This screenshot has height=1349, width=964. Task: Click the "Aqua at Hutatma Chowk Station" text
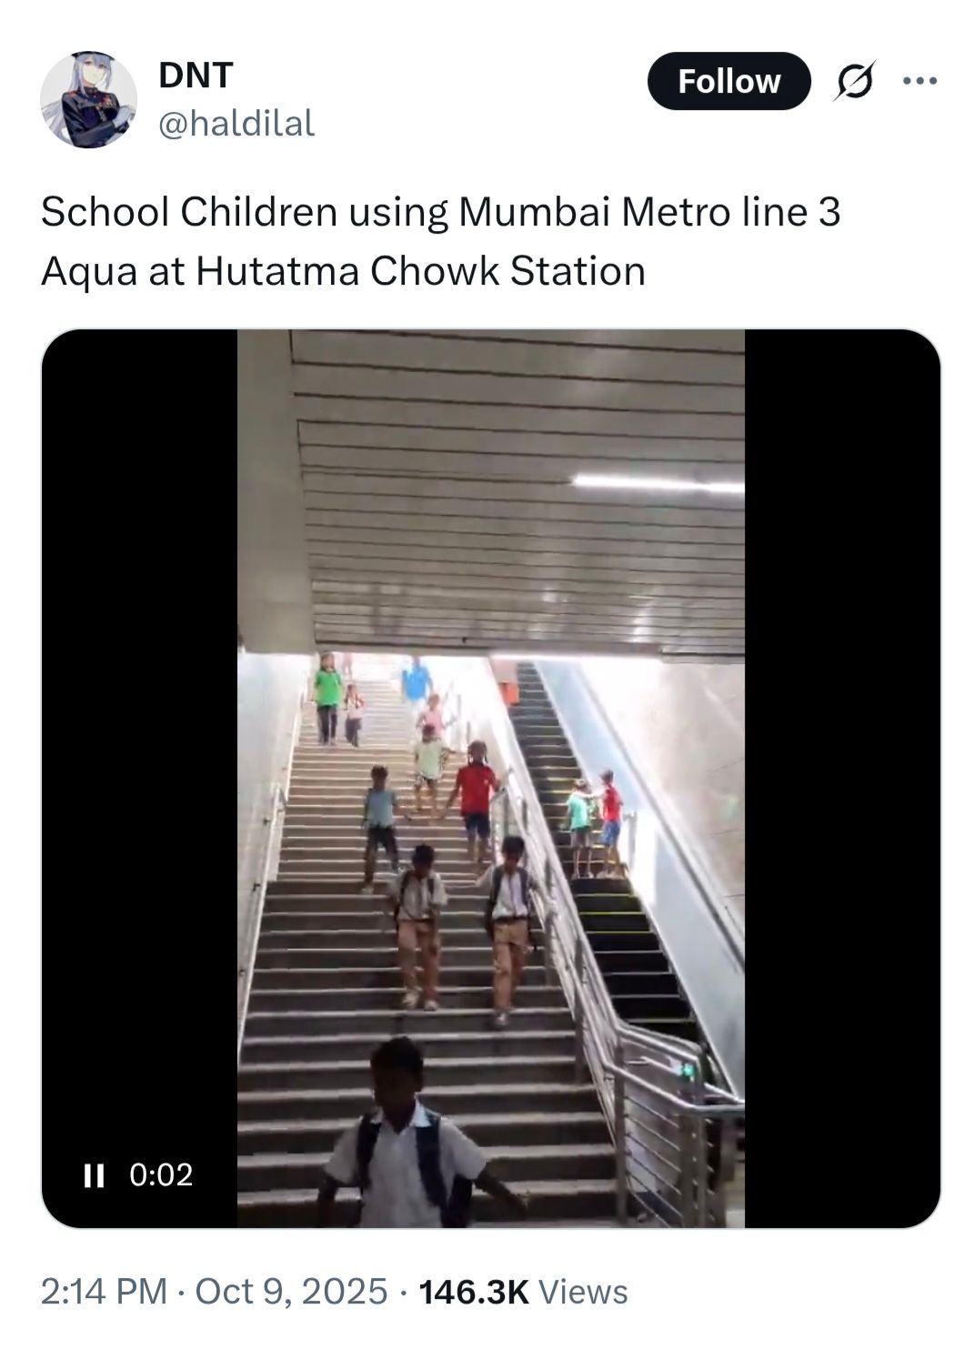(x=343, y=271)
